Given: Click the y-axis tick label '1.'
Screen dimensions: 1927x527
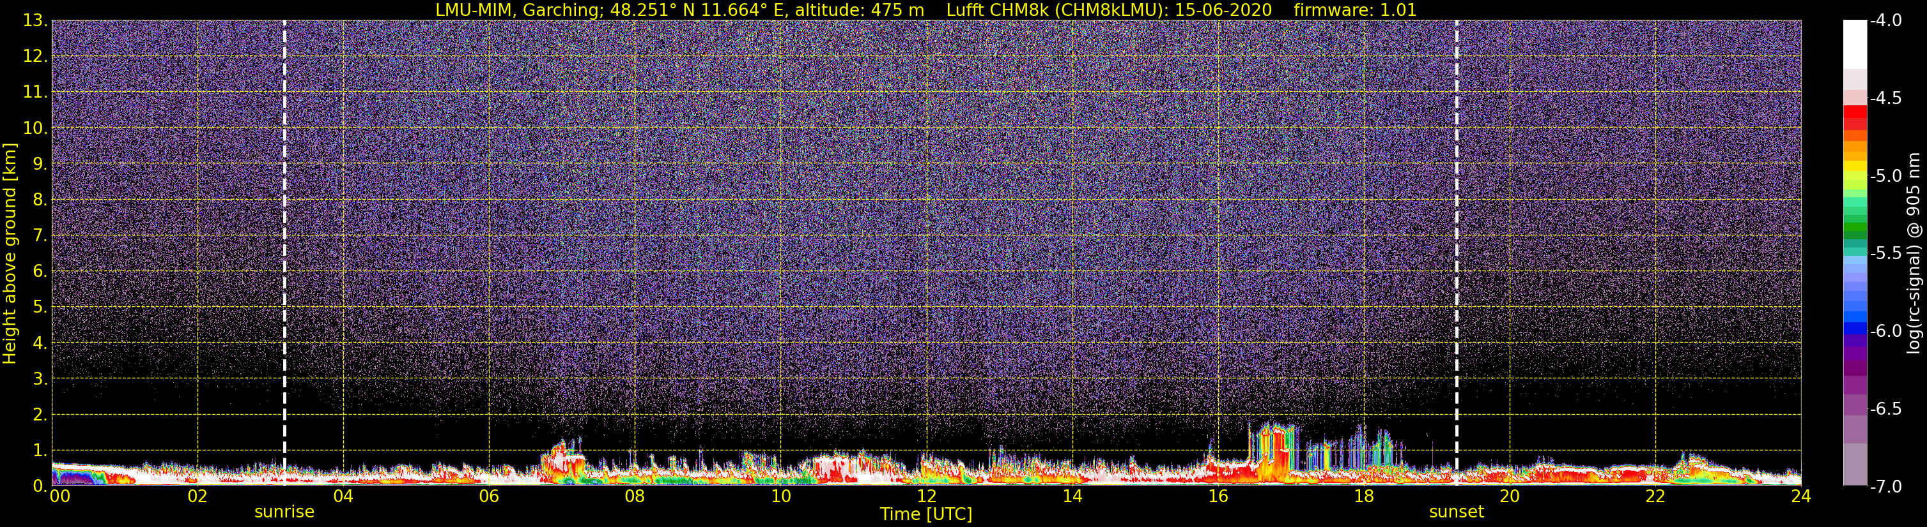Looking at the screenshot, I should (x=40, y=451).
